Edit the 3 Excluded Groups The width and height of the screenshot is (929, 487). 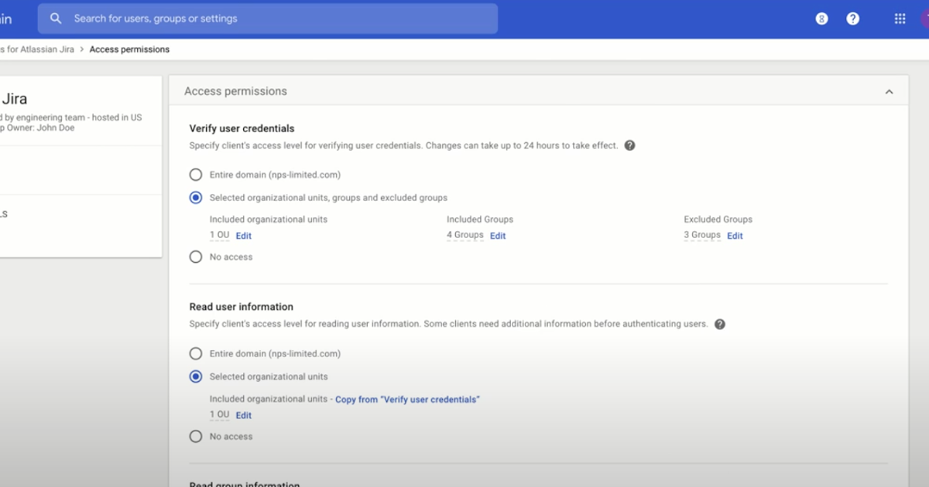pos(735,236)
